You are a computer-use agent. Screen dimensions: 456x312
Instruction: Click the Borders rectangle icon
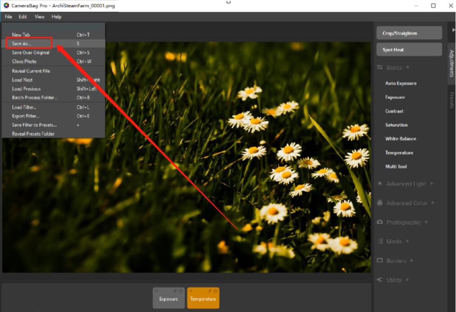click(380, 261)
